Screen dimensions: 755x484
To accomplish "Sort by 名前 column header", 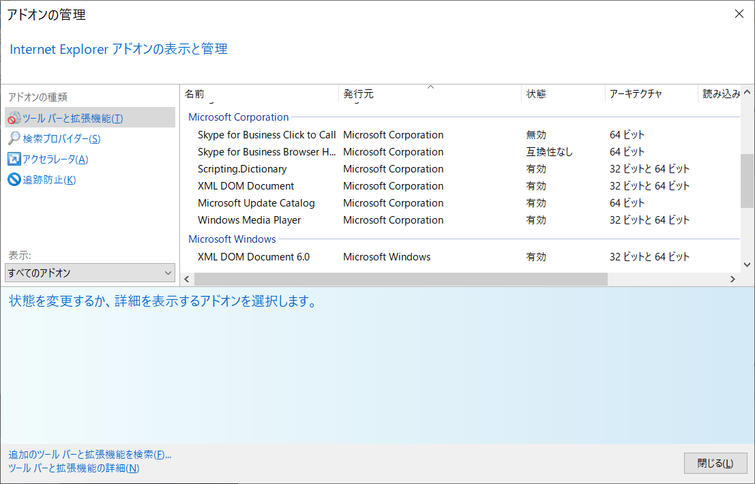I will click(260, 94).
